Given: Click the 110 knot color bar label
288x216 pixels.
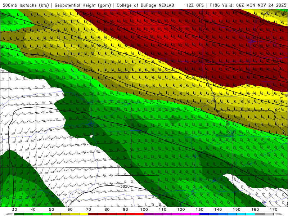Looking at the screenshot, I should (163, 210).
